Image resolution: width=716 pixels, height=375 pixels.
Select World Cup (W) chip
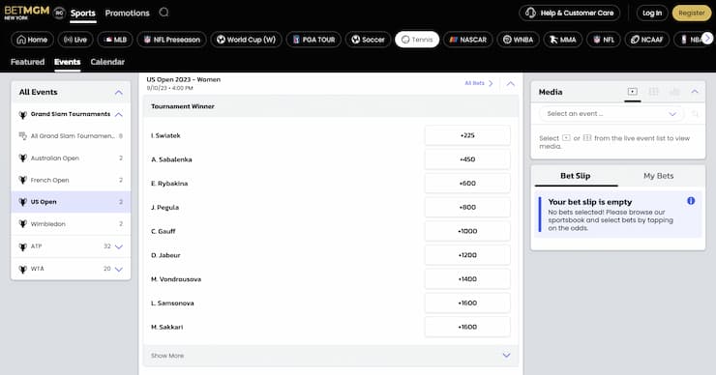(246, 40)
